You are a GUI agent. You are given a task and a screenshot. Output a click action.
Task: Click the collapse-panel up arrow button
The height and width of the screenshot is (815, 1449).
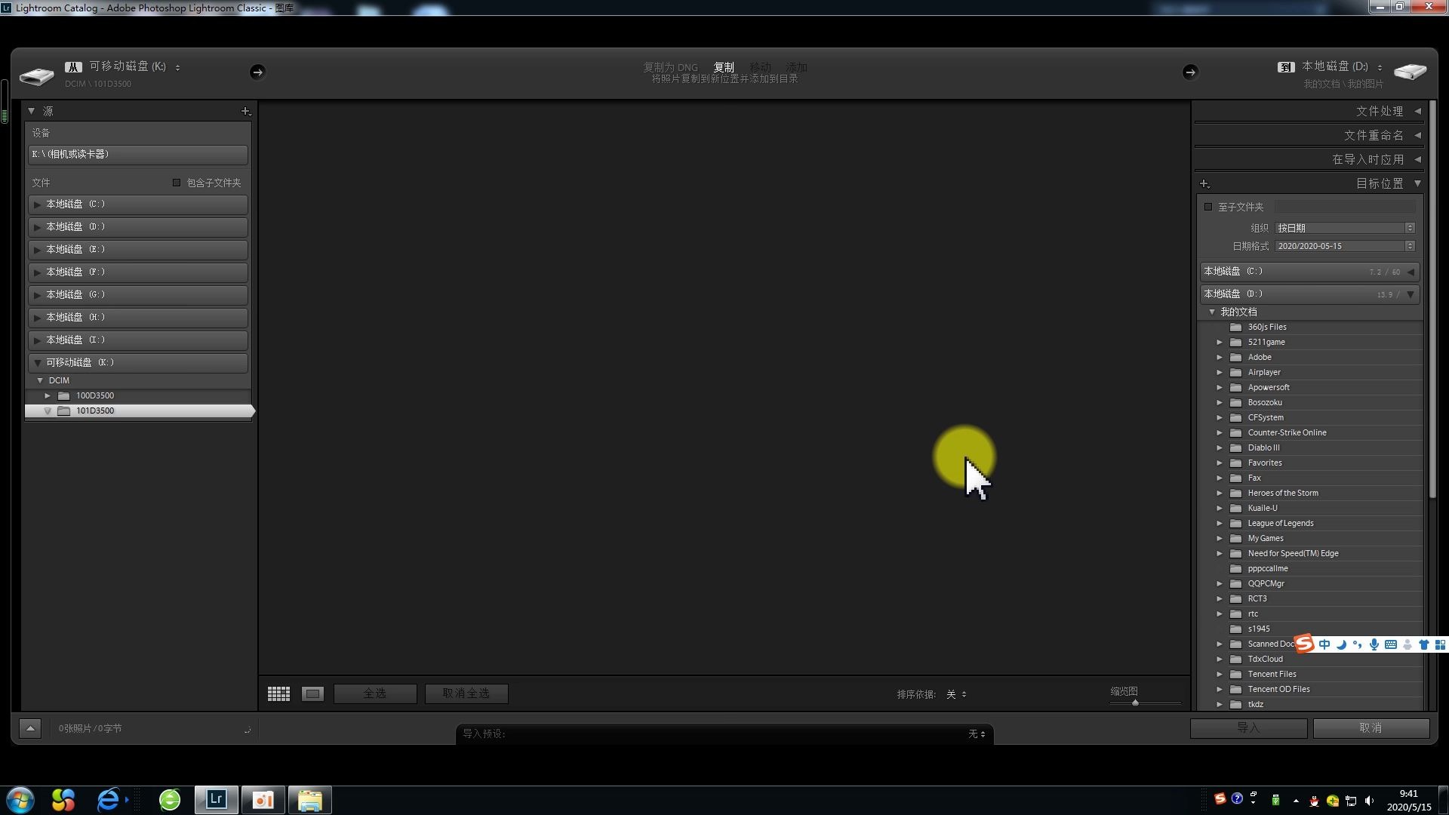point(30,728)
